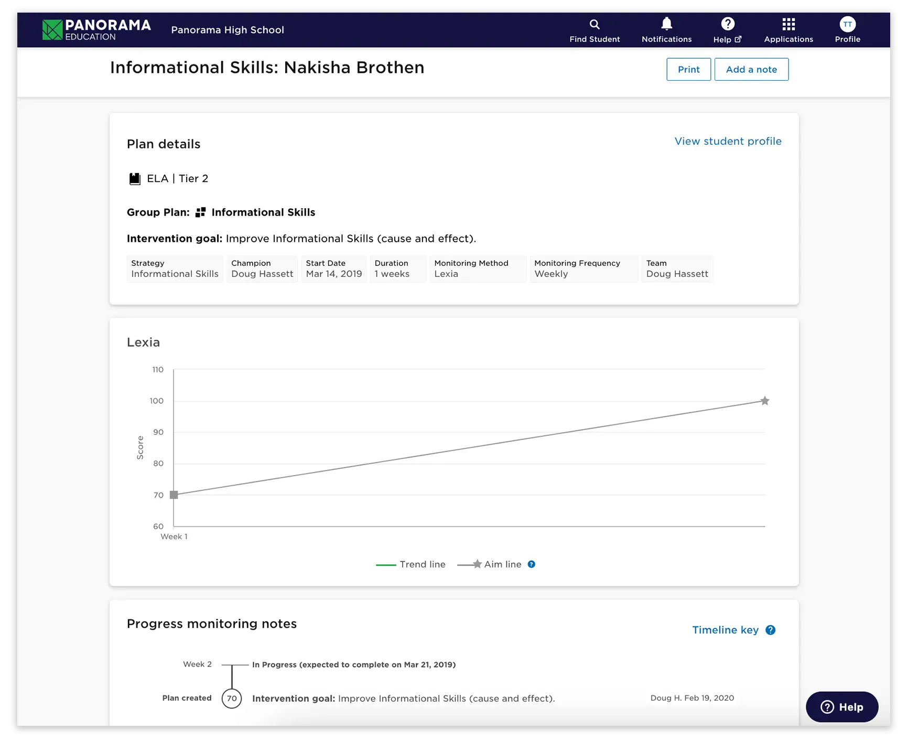The width and height of the screenshot is (907, 751).
Task: Click the Panorama Education logo
Action: click(96, 29)
